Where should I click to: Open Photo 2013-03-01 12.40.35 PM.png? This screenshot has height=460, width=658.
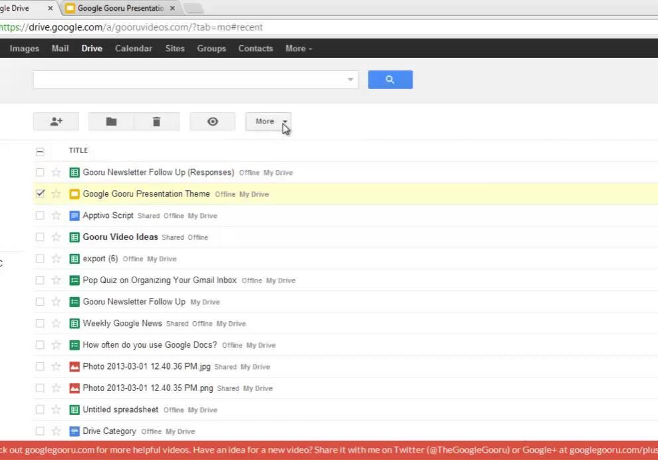[x=148, y=388]
